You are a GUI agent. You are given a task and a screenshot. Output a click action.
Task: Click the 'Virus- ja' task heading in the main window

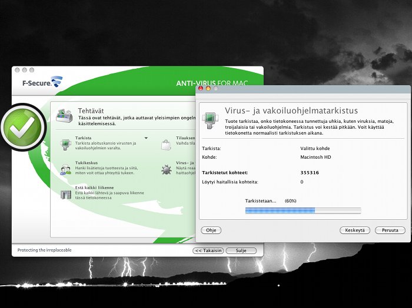[x=185, y=163]
